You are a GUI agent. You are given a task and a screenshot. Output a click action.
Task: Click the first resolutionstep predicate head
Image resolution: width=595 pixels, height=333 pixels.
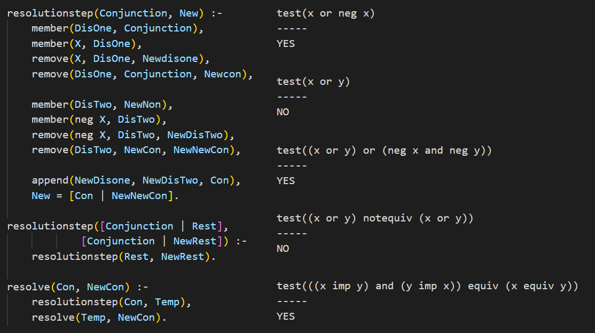pos(106,14)
